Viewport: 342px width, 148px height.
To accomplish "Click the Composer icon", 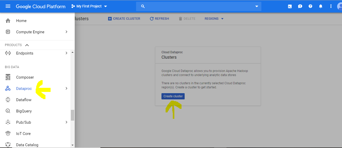I will click(x=8, y=77).
